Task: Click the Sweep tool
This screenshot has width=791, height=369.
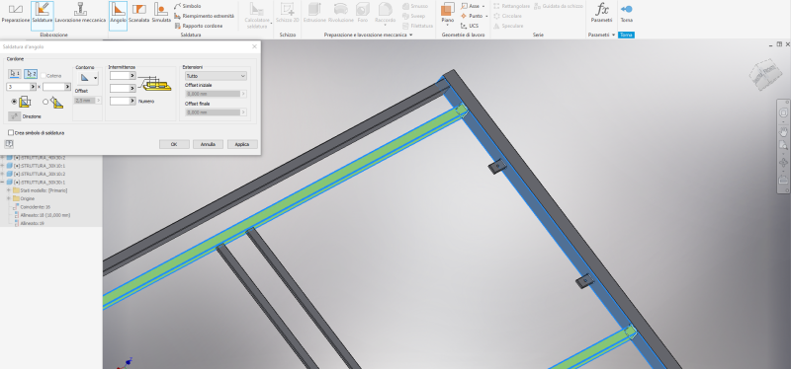Action: coord(414,16)
